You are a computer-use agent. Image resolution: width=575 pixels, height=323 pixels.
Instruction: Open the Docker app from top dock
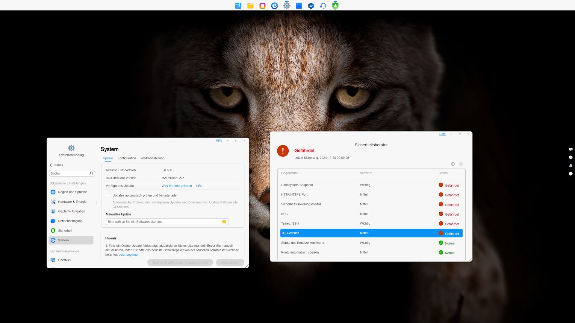(311, 6)
